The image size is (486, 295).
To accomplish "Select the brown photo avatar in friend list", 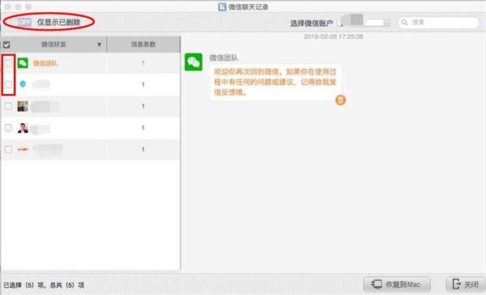I will [23, 106].
